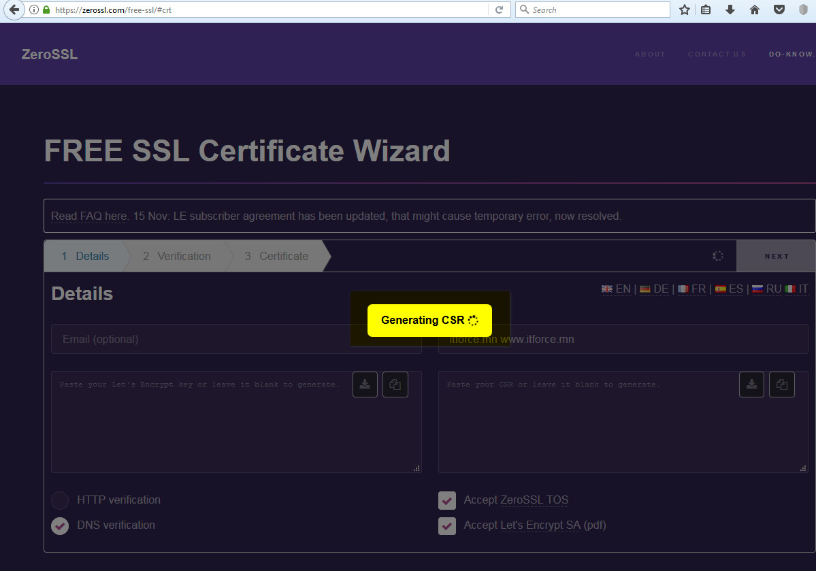
Task: Open the downloads arrow icon
Action: pos(730,10)
